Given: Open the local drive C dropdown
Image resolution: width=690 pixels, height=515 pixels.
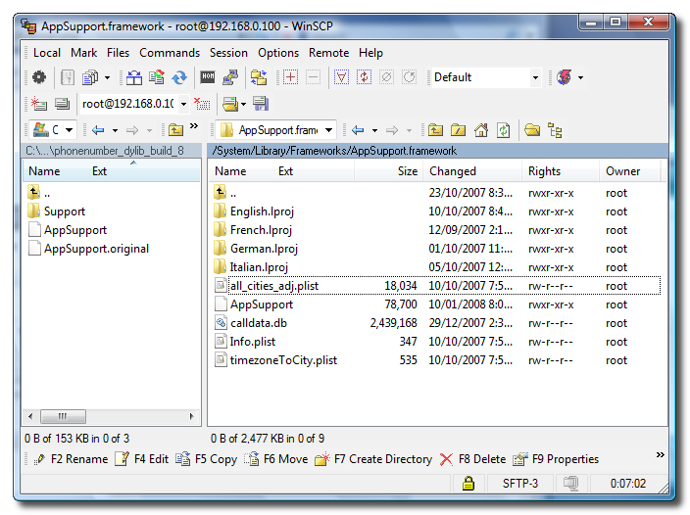Looking at the screenshot, I should 69,130.
